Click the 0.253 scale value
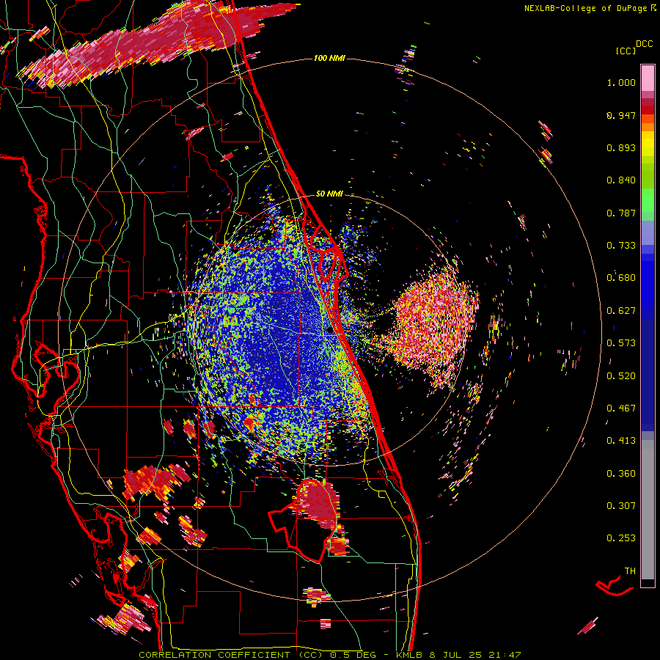Image resolution: width=660 pixels, height=660 pixels. coord(621,538)
